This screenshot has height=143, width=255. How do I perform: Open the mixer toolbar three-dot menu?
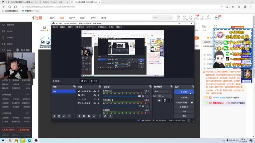110,116
